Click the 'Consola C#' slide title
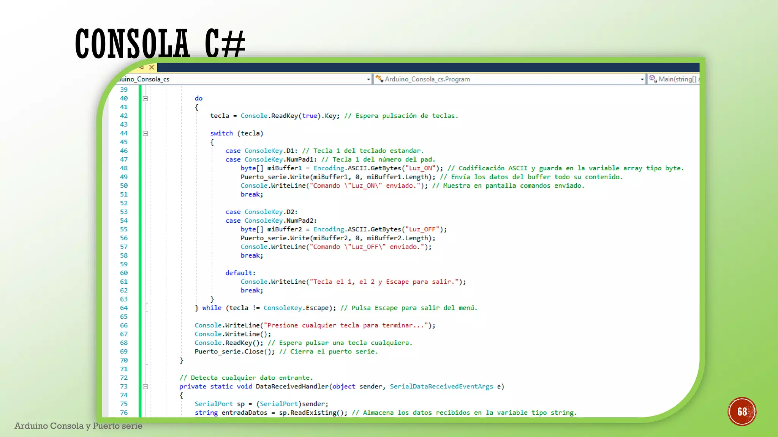 (x=160, y=44)
